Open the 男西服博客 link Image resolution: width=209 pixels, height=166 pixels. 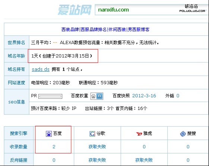pyautogui.click(x=139, y=29)
